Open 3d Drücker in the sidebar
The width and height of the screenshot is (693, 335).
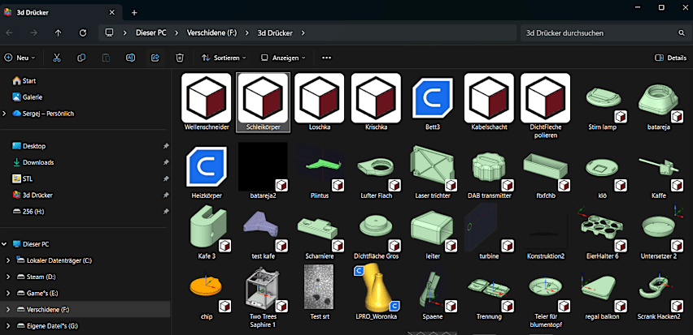pyautogui.click(x=33, y=195)
